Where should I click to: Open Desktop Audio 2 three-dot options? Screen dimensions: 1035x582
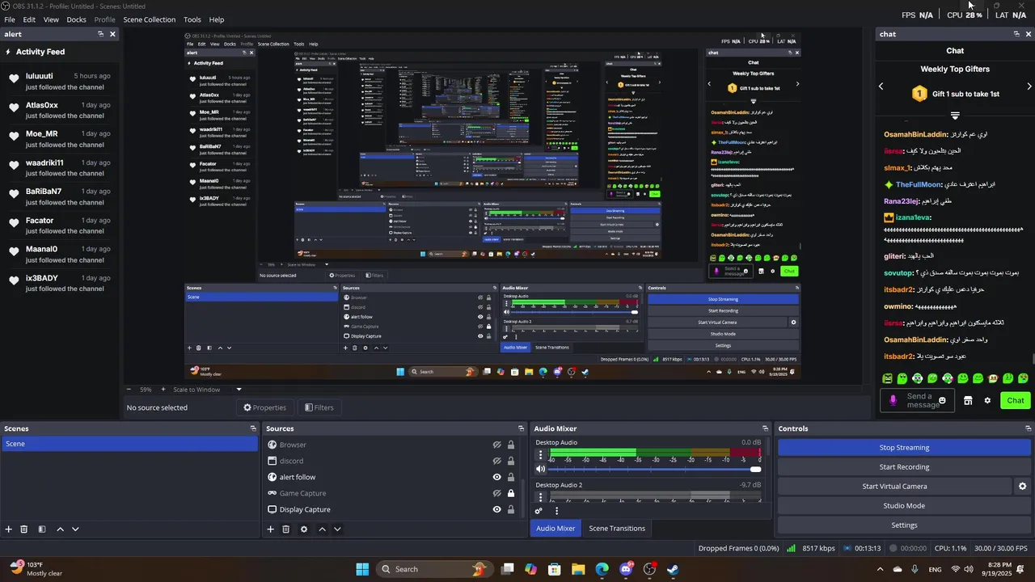541,497
